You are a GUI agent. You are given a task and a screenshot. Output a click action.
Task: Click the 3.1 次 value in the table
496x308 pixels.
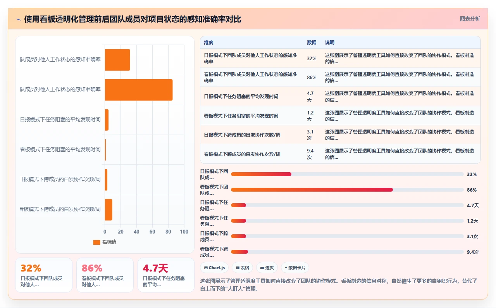point(310,135)
